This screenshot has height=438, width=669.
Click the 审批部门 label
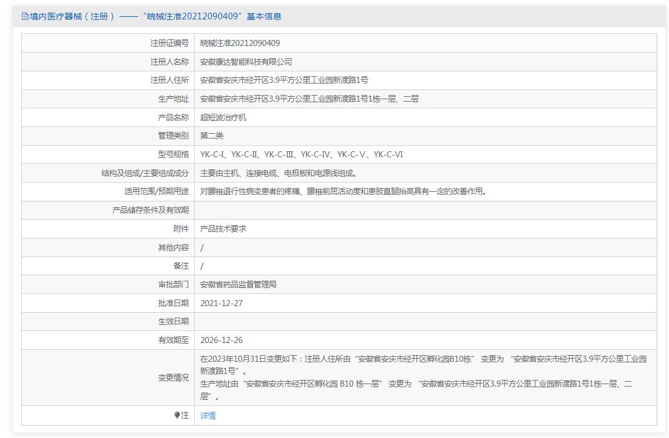(173, 284)
